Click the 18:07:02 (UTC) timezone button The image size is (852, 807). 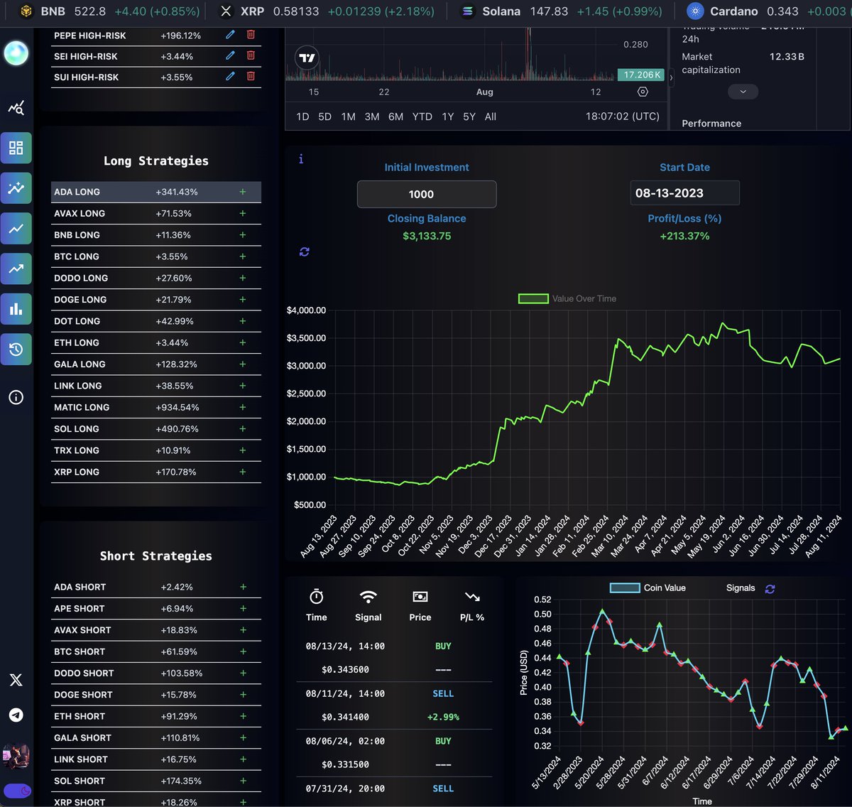click(623, 117)
